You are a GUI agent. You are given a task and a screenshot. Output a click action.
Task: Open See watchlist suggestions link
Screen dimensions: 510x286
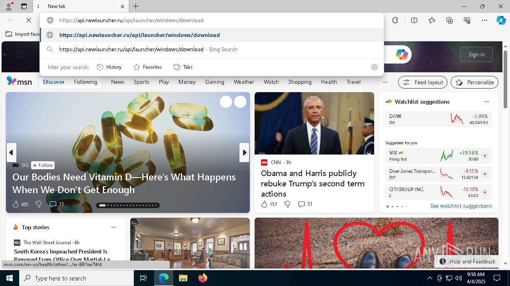tap(461, 206)
